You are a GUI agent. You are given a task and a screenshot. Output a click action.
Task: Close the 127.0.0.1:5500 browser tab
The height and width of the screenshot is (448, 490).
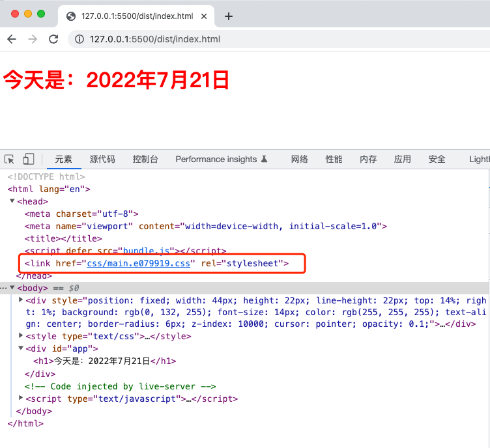[204, 16]
